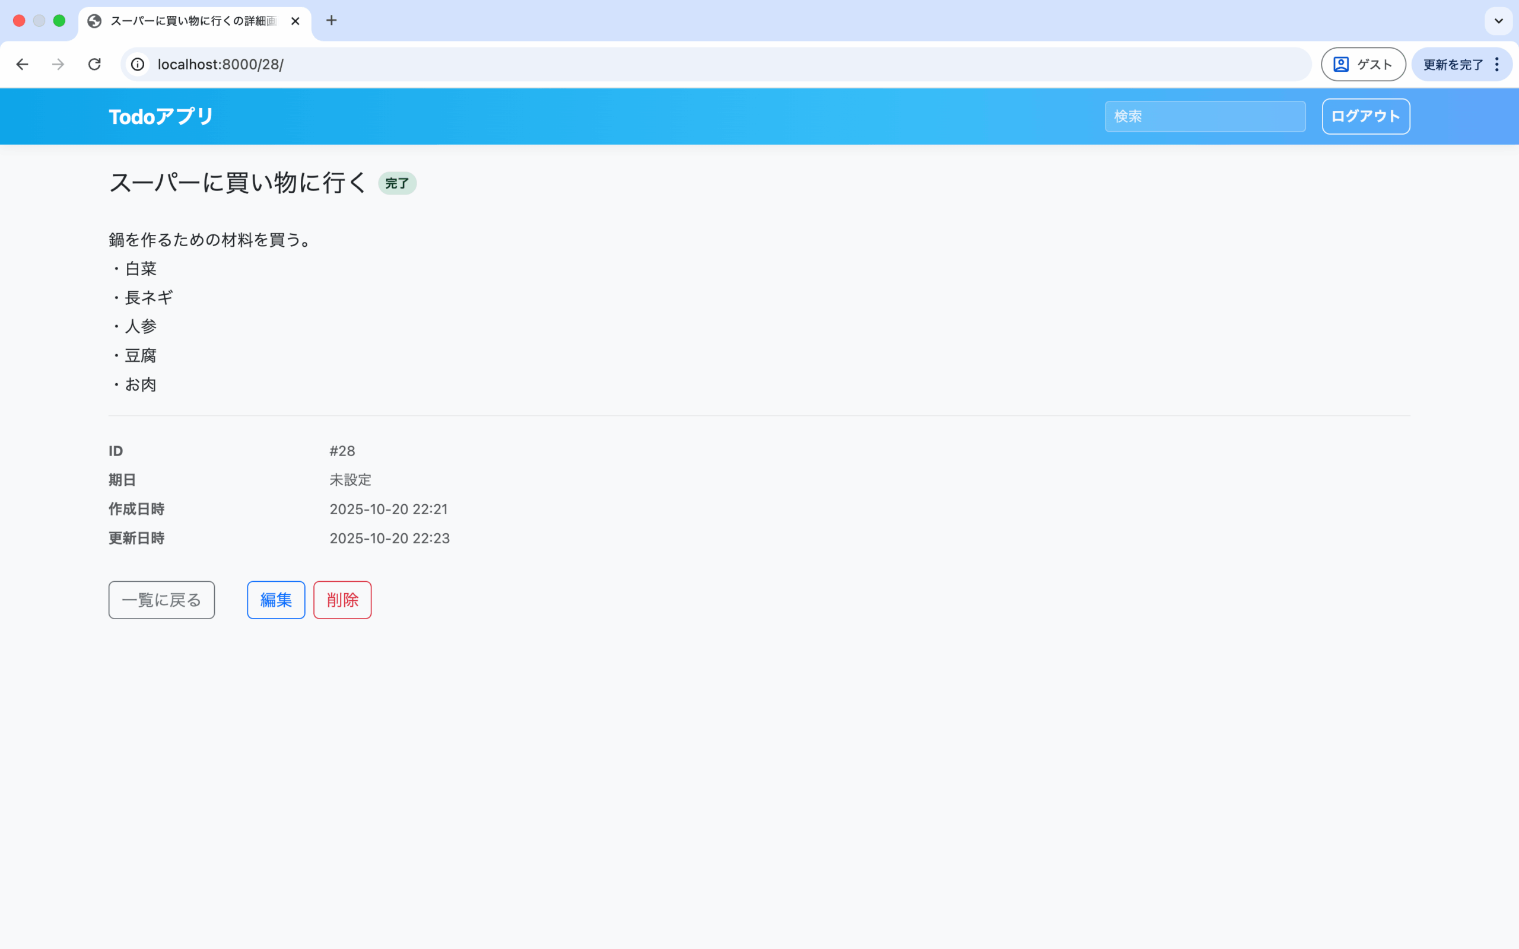1519x949 pixels.
Task: Click the 検索 search field
Action: (x=1205, y=116)
